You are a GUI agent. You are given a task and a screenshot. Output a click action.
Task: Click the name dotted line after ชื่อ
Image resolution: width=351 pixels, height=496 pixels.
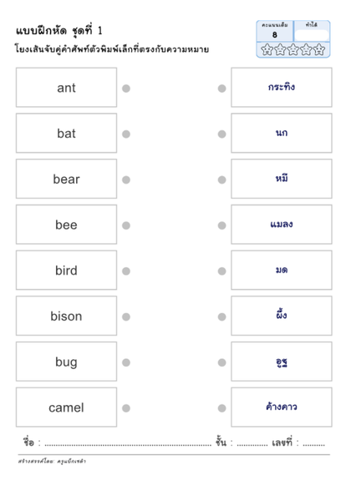128,444
